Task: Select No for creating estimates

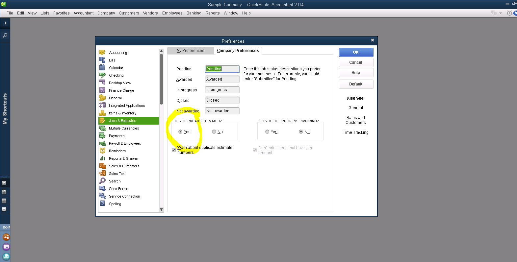Action: (x=214, y=132)
